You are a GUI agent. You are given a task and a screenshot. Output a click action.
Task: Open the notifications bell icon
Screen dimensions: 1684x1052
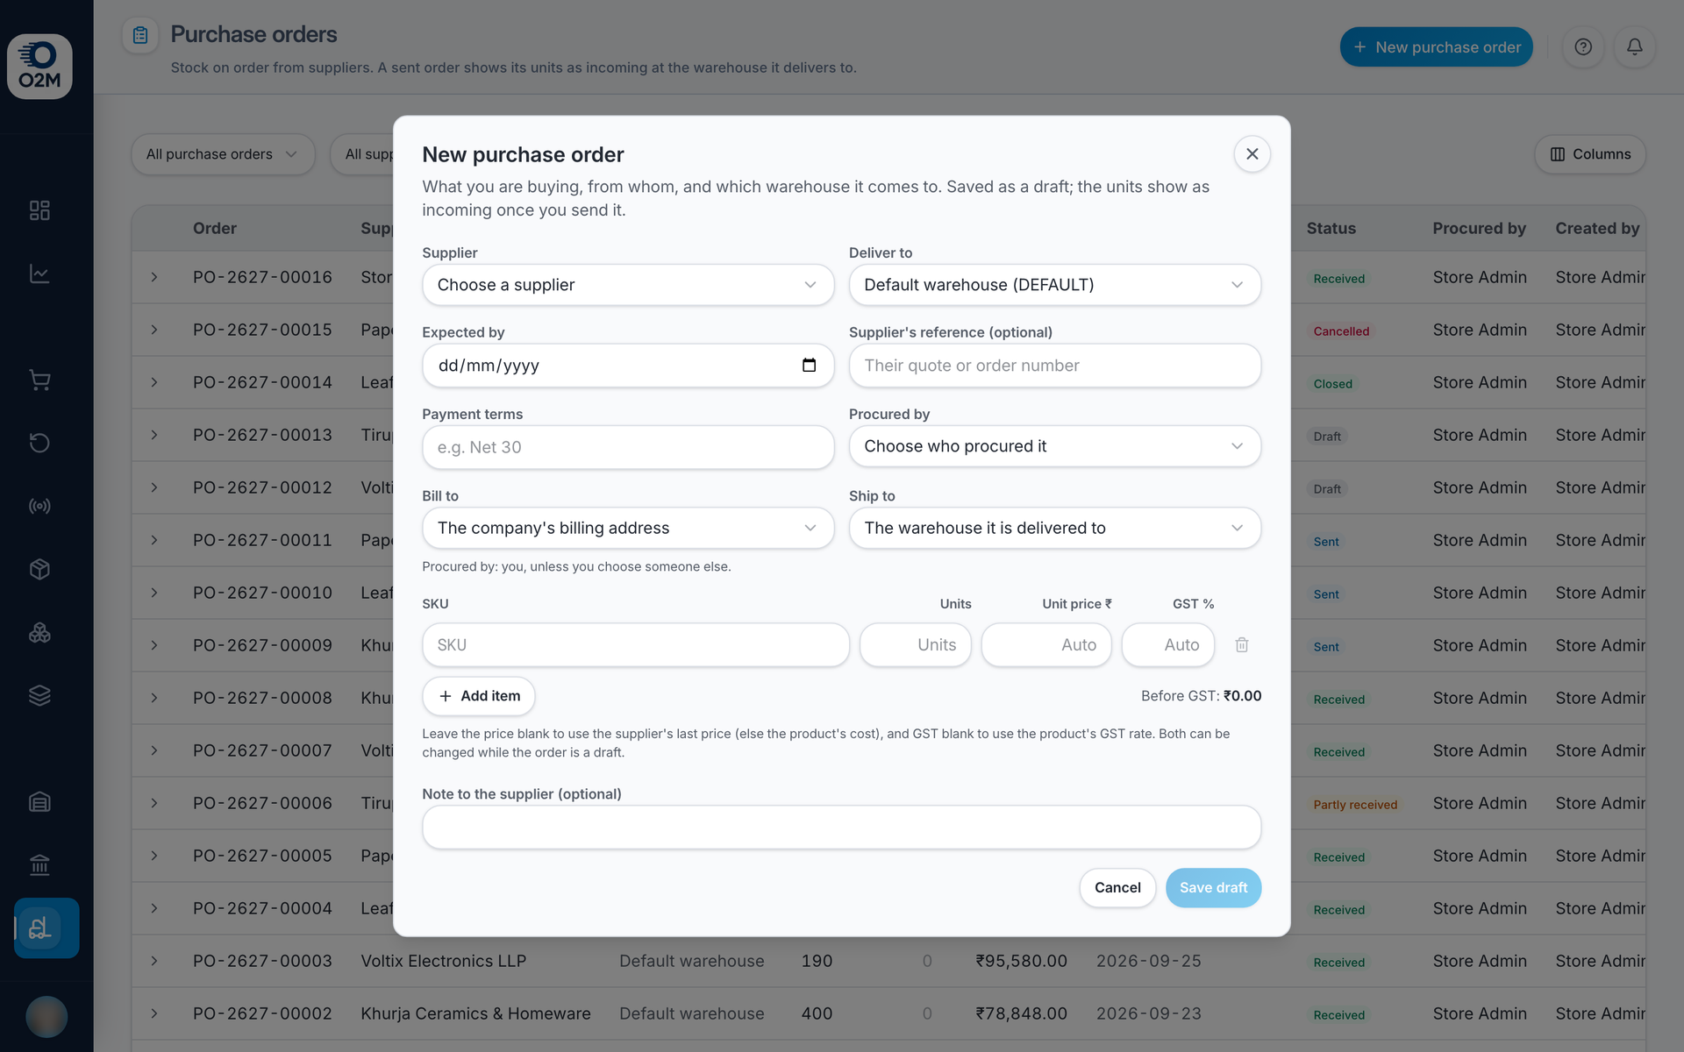pos(1635,47)
